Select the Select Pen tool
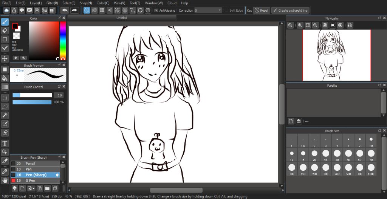This screenshot has height=199, width=387. 5,123
